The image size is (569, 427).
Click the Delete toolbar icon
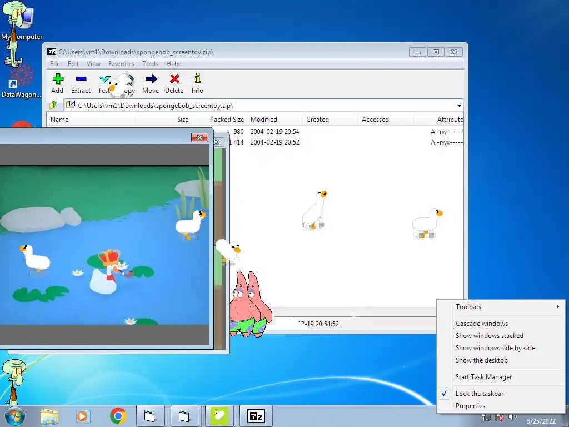coord(174,83)
